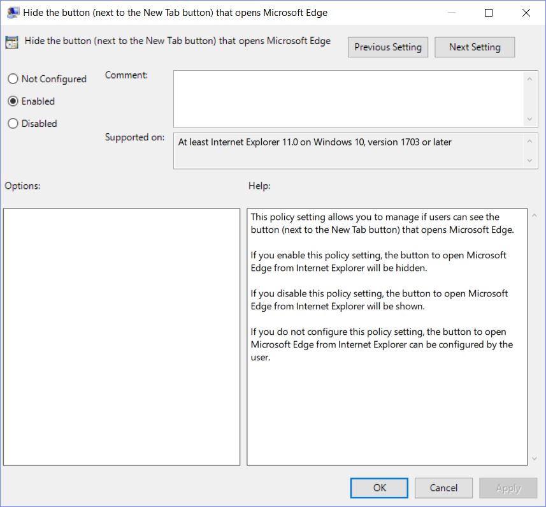The height and width of the screenshot is (507, 546).
Task: Select the Not Configured radio button
Action: [x=47, y=78]
